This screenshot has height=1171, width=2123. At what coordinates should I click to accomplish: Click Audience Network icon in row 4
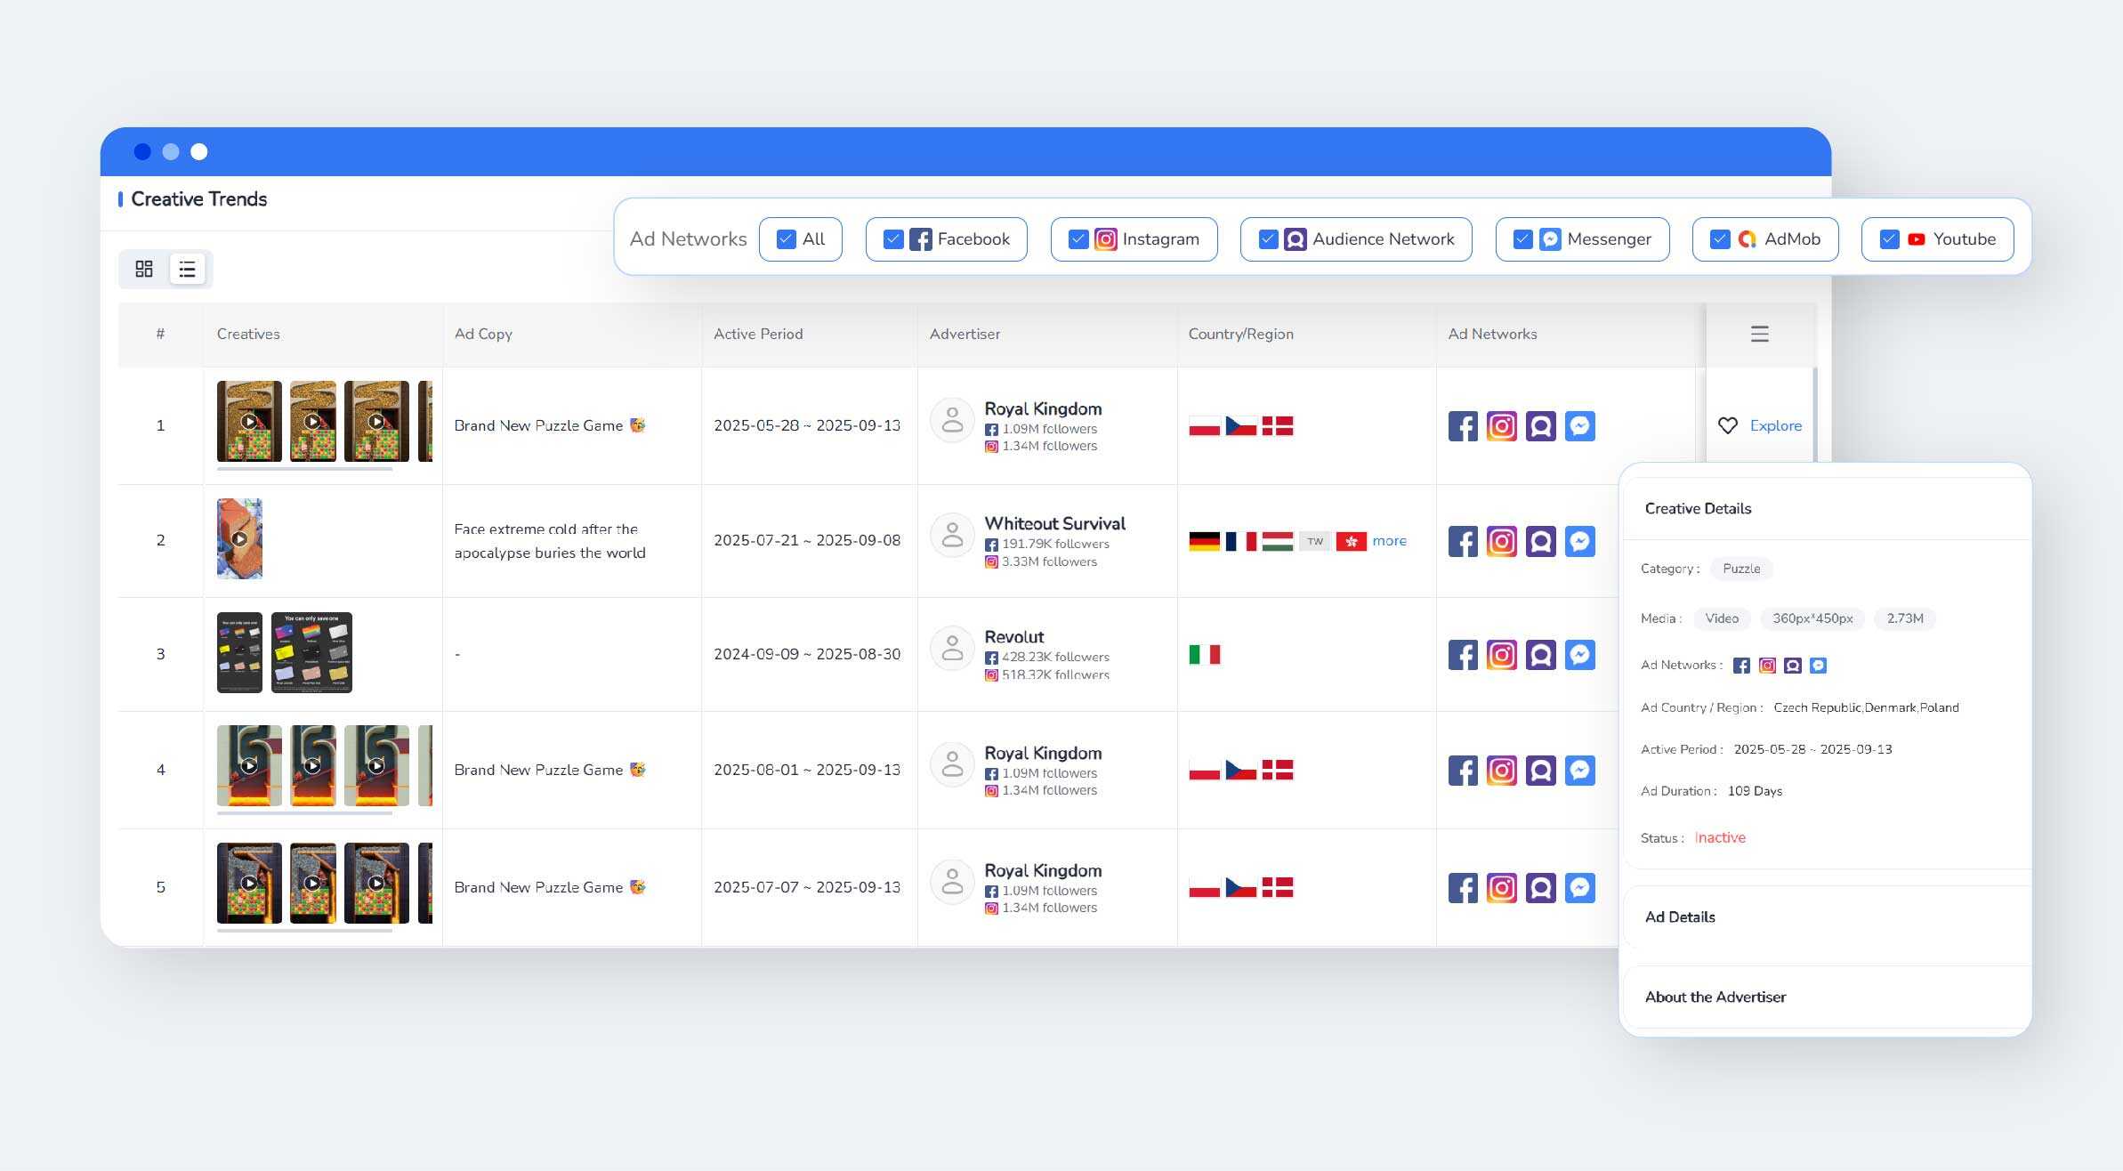[1540, 770]
